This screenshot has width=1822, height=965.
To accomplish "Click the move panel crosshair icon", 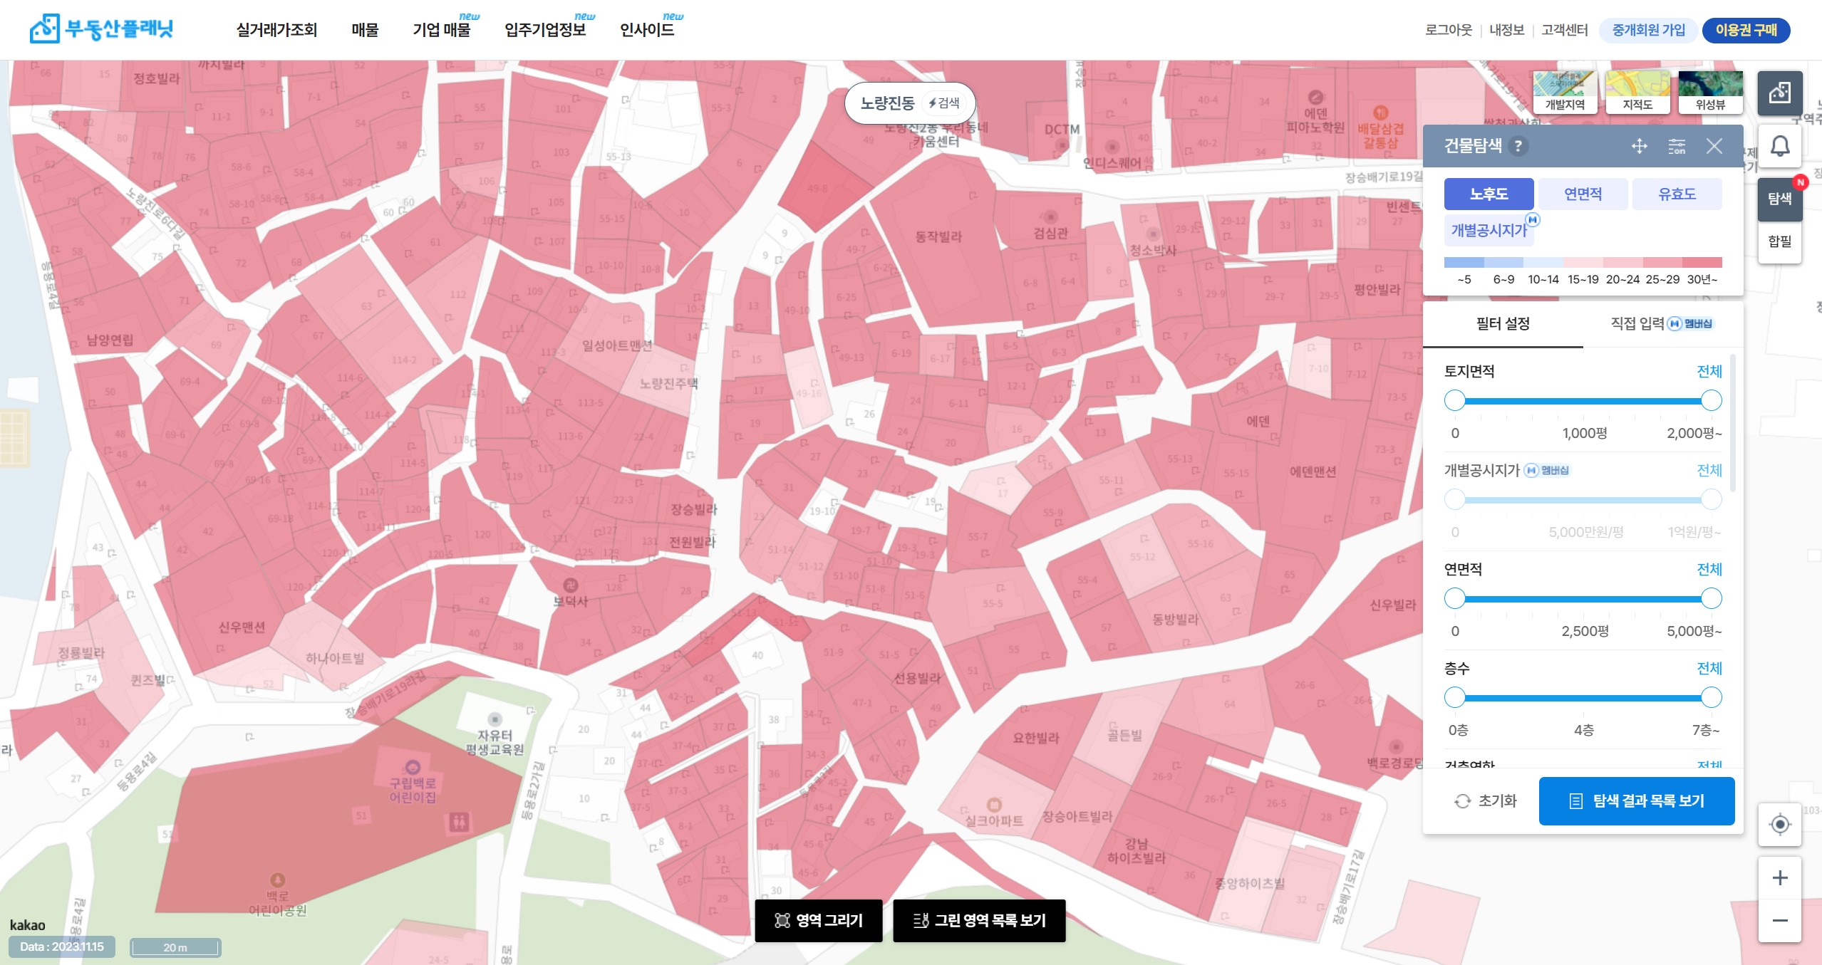I will 1639,146.
